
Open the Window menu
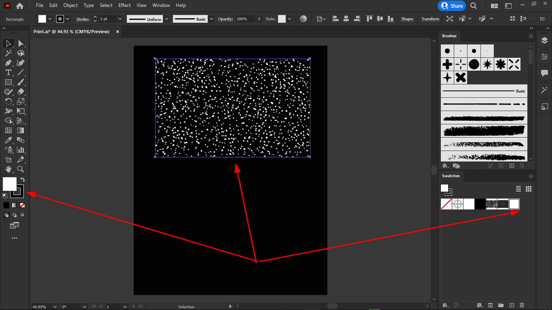click(x=161, y=6)
